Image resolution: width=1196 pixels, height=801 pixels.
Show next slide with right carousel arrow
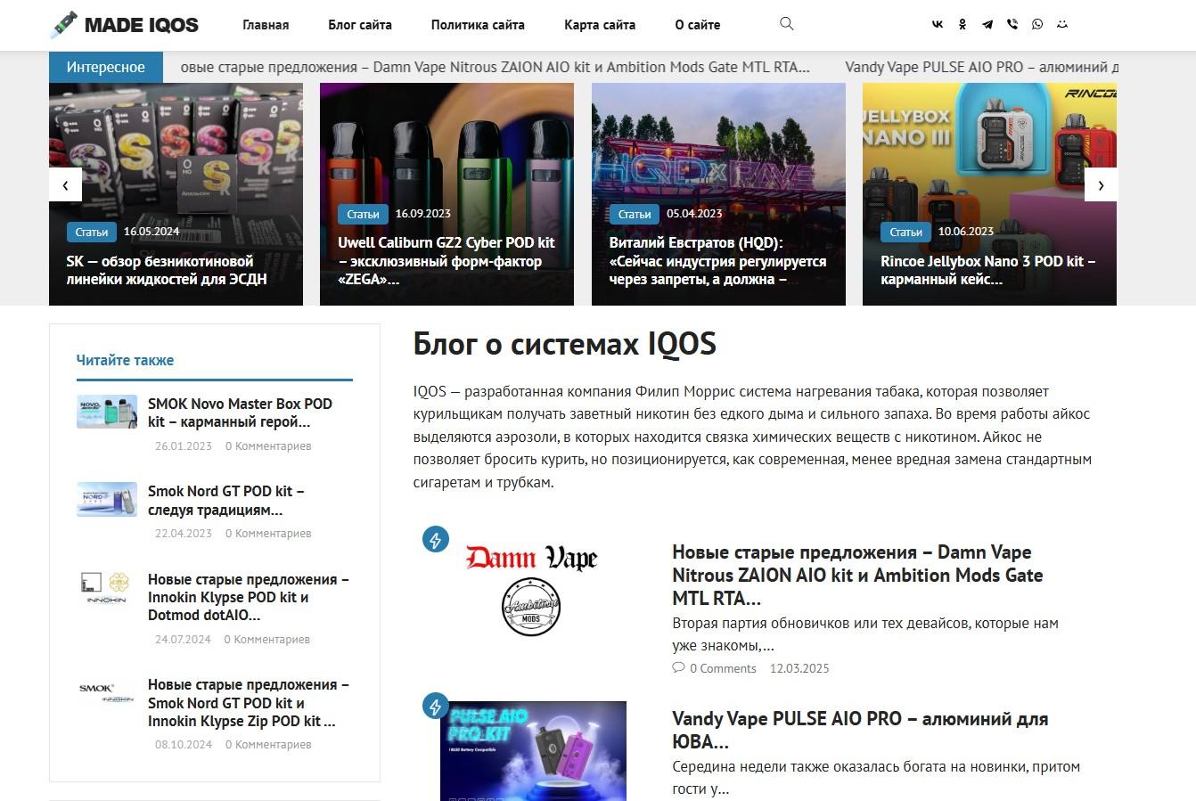coord(1101,185)
